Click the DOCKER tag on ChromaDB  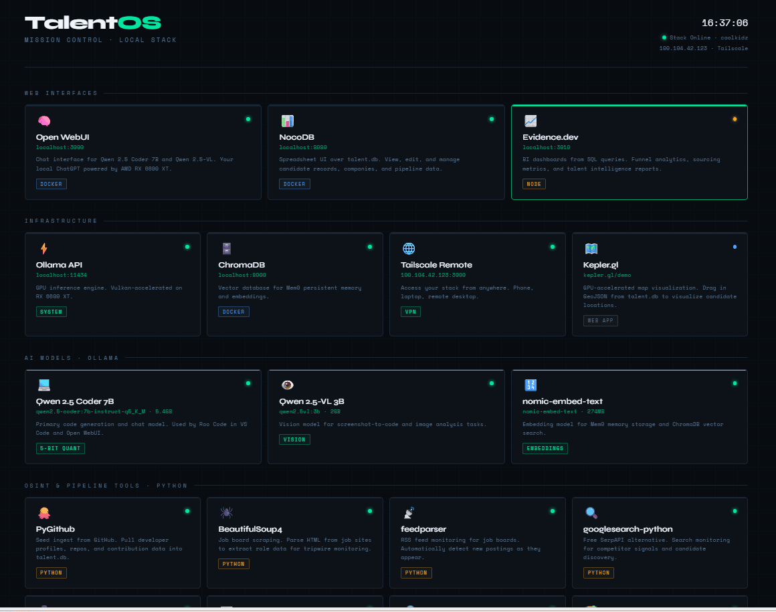233,312
